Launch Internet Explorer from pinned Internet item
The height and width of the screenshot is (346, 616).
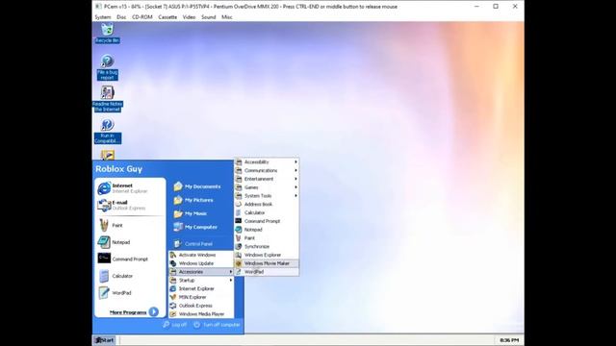(130, 188)
